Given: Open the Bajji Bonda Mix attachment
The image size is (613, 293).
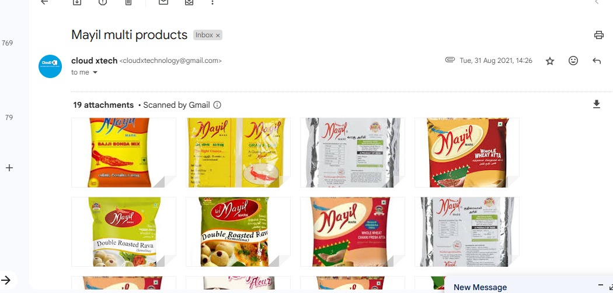Looking at the screenshot, I should tap(124, 153).
